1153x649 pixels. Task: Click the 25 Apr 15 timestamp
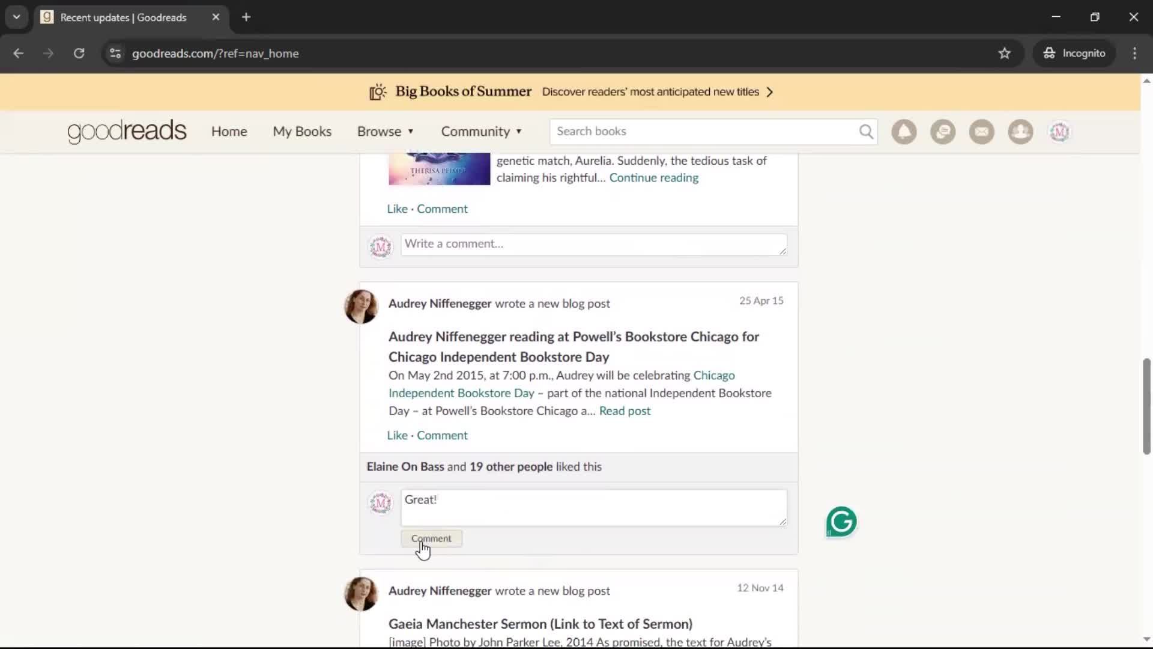point(761,301)
